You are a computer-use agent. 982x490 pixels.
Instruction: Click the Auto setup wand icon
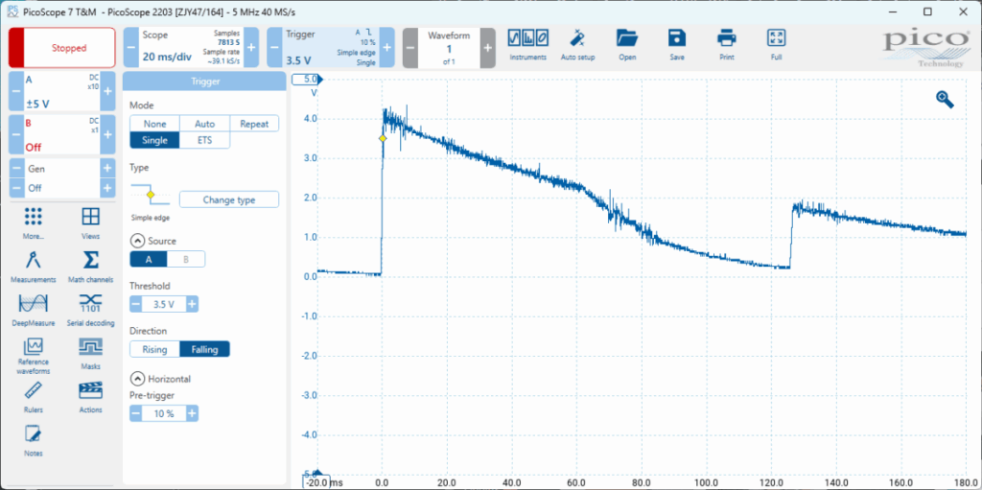tap(577, 38)
